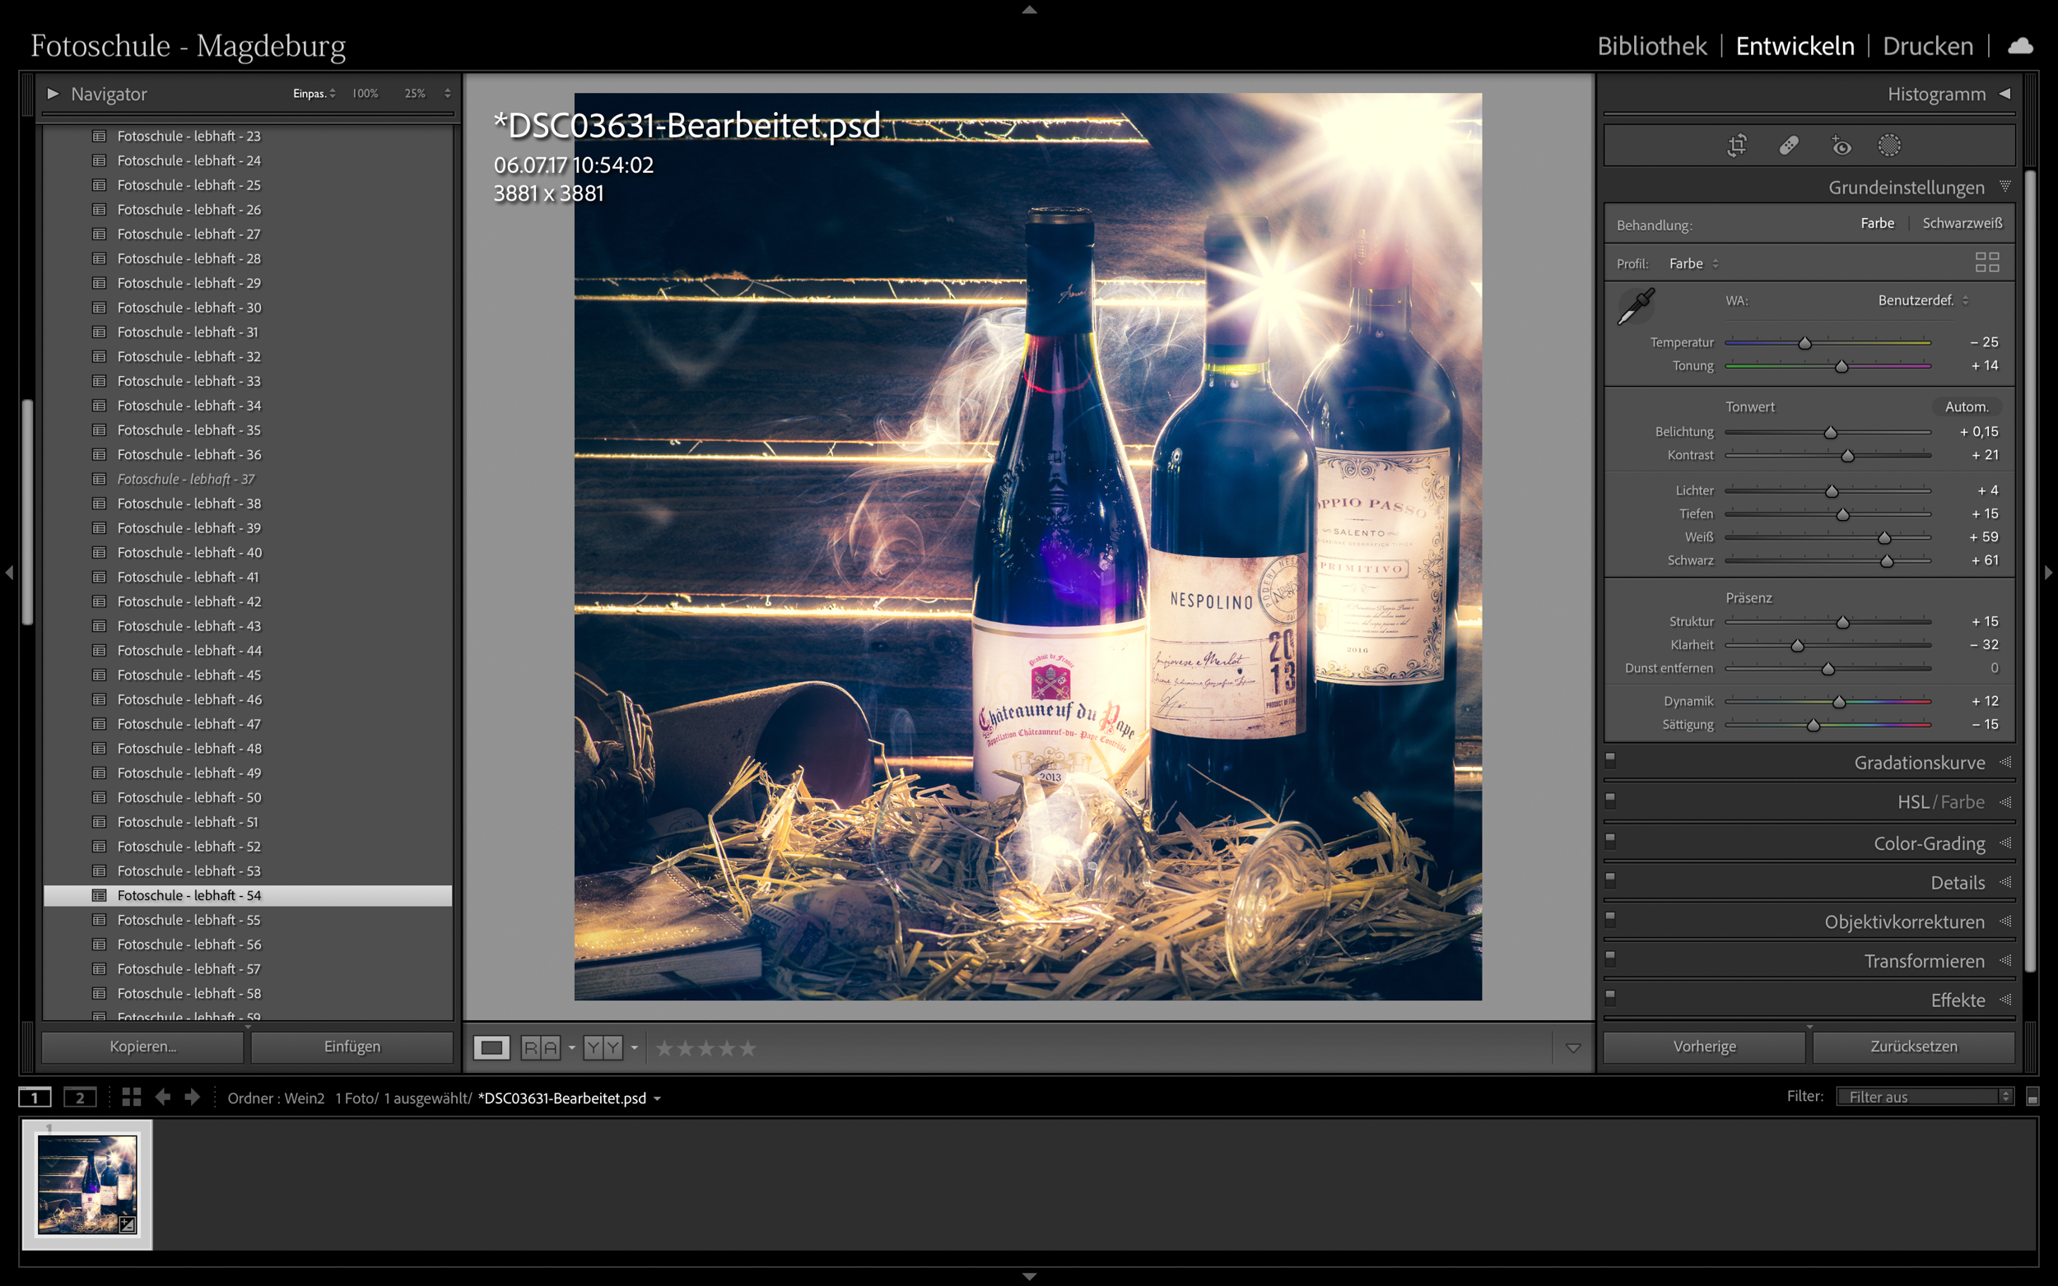Click Kopieren... button
The width and height of the screenshot is (2058, 1286).
143,1047
